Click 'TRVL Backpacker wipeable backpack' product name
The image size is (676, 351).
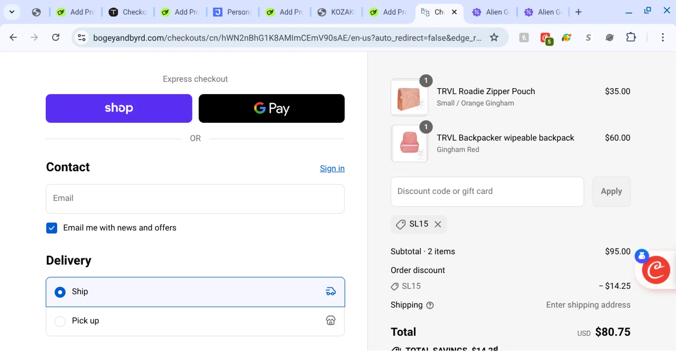505,138
